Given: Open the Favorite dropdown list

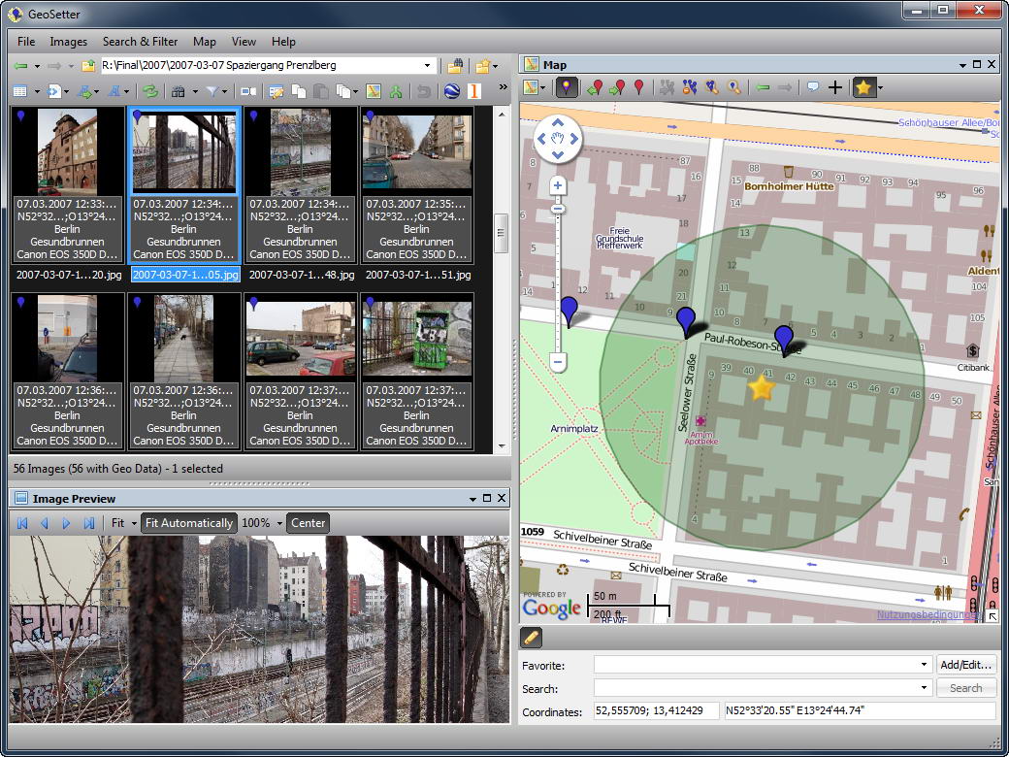Looking at the screenshot, I should (x=924, y=665).
